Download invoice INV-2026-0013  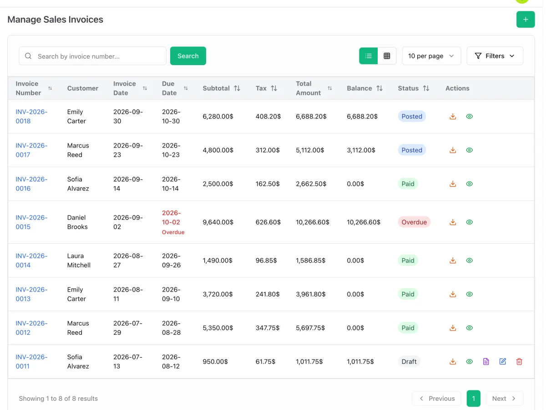pos(453,294)
